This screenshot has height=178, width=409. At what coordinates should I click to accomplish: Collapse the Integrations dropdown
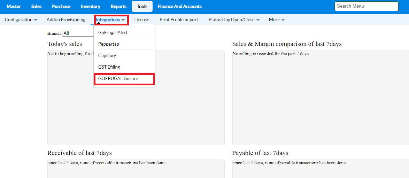[110, 20]
